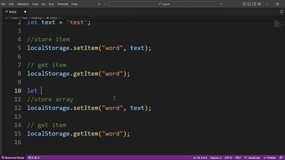Open the Selection menu
Screen dimensions: 285x160
(23, 4)
